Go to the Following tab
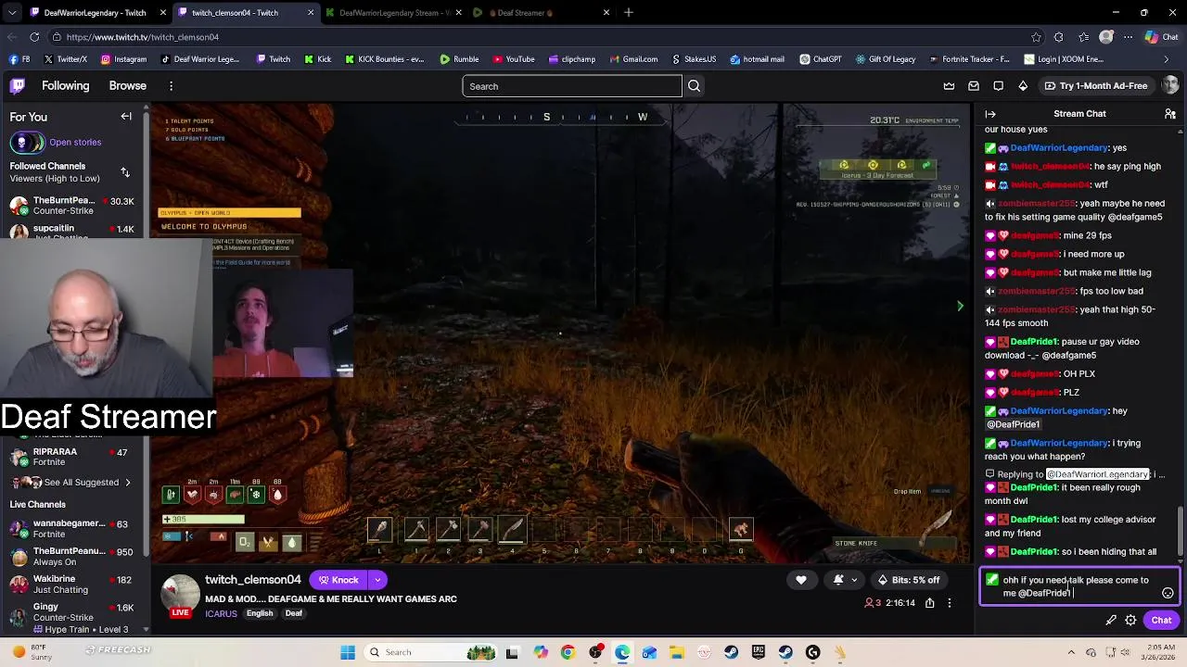1187x667 pixels. click(x=65, y=86)
